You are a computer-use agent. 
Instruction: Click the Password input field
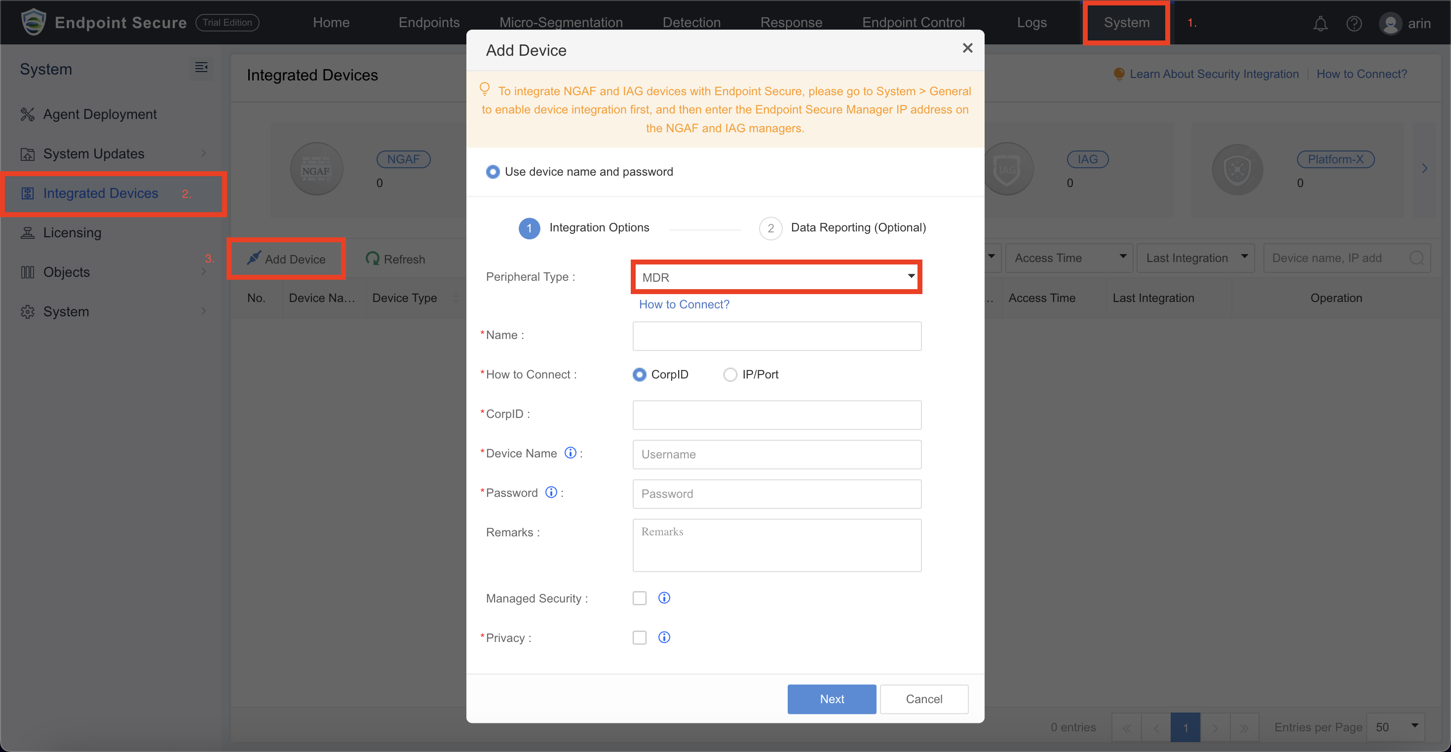pyautogui.click(x=777, y=493)
